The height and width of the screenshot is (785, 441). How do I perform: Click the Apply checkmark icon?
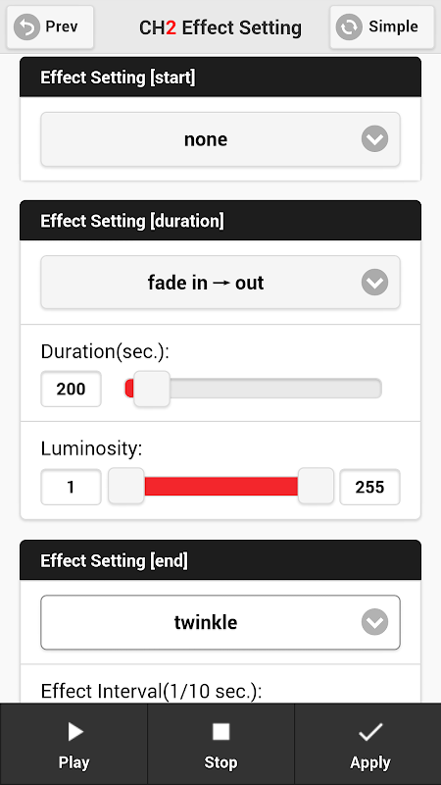370,732
